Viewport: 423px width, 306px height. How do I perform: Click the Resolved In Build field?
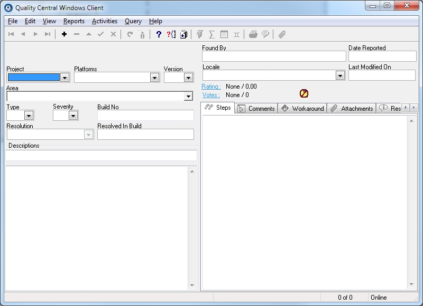click(146, 135)
